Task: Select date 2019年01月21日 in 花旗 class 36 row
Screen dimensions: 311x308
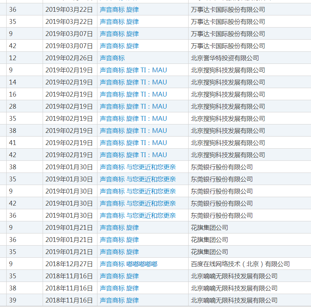Action: tap(69, 240)
